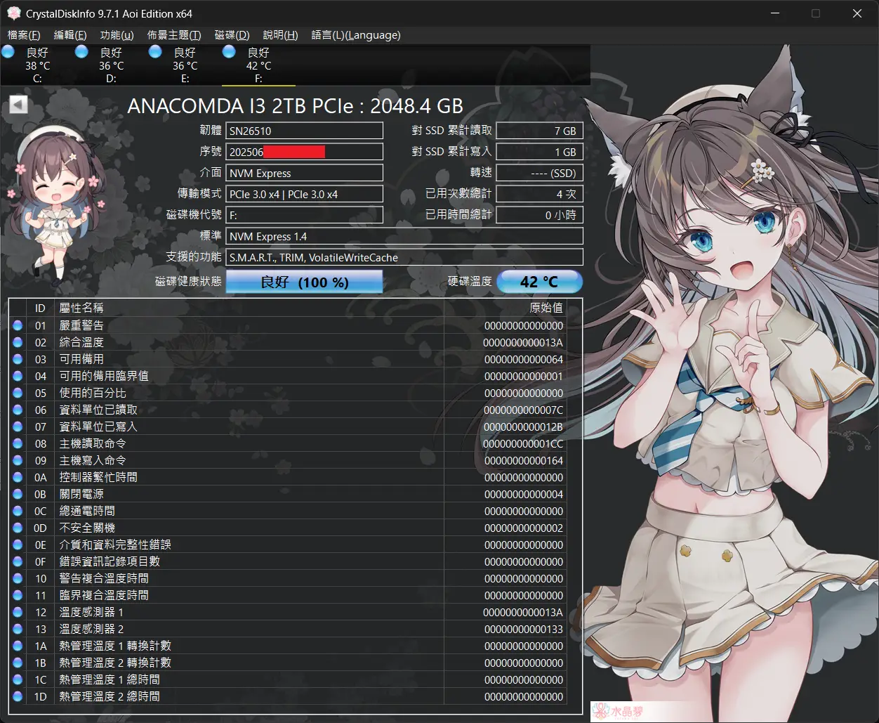Click the transfer mode field PCIe 3.0 x4
Screen dimensions: 879x723
[305, 194]
